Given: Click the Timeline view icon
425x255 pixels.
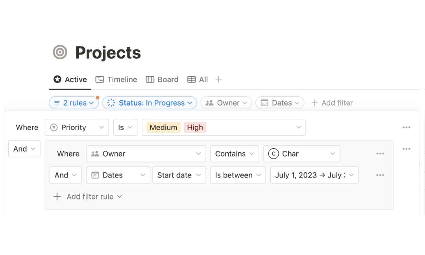Looking at the screenshot, I should 100,79.
